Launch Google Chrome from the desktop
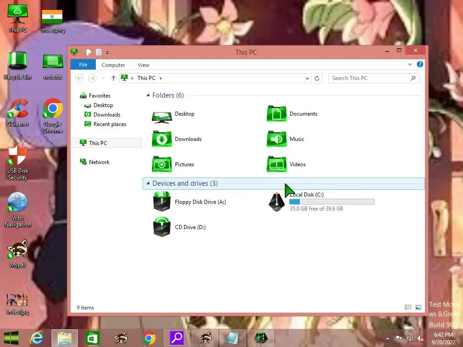Viewport: 463px width, 347px height. [52, 116]
